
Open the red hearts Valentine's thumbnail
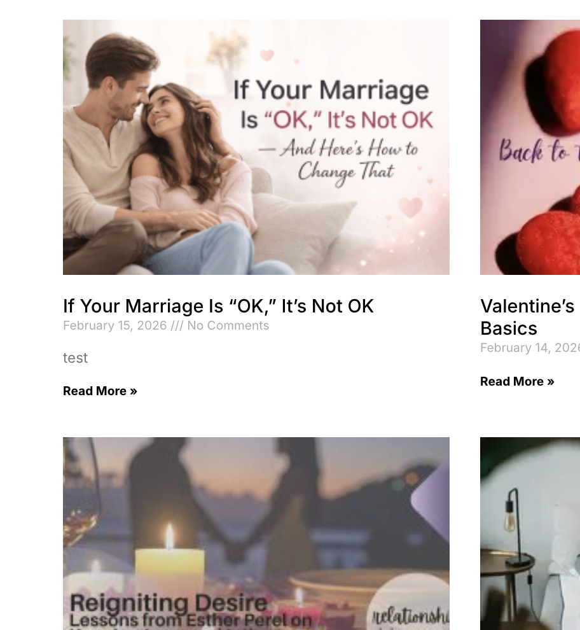530,147
